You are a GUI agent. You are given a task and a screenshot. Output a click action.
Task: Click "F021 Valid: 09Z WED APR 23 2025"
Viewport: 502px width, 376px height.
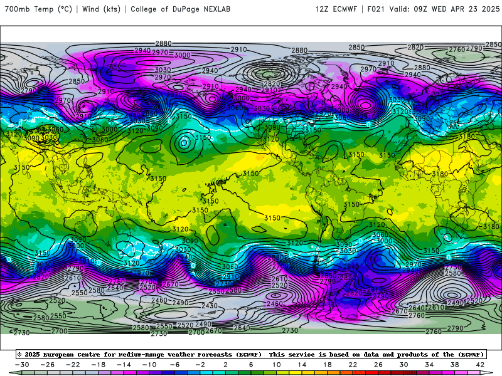pos(434,9)
